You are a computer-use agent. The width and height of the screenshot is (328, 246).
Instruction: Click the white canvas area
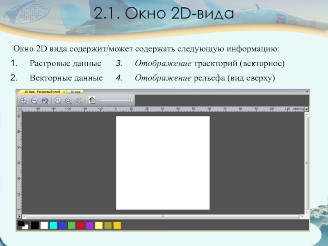coord(163,163)
